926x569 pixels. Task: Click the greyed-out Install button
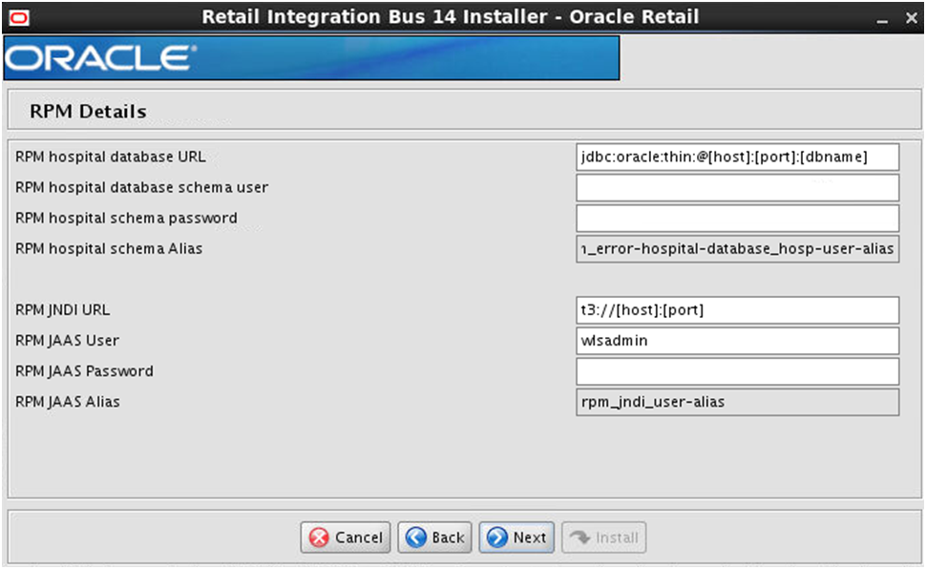[603, 537]
